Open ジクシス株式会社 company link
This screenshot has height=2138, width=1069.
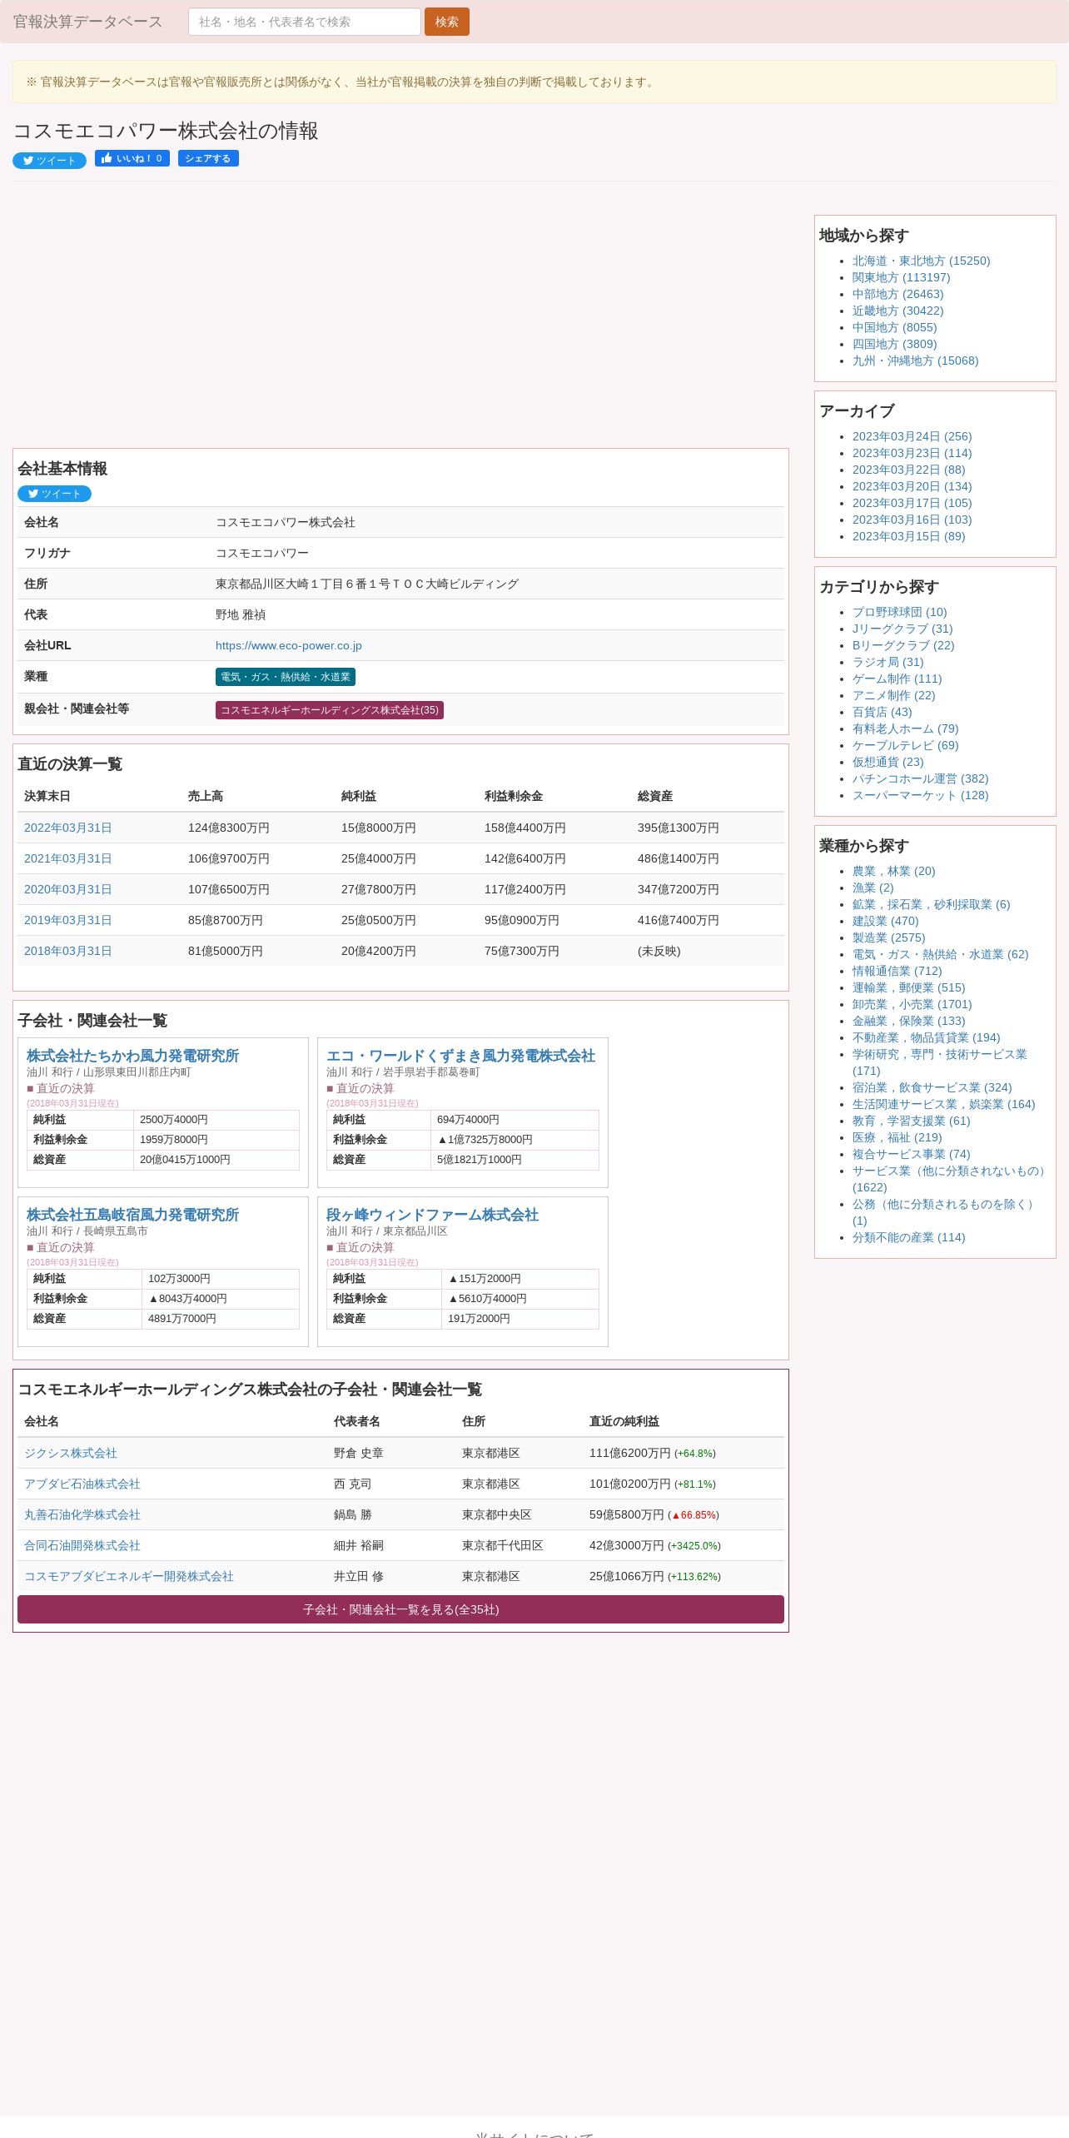click(71, 1453)
